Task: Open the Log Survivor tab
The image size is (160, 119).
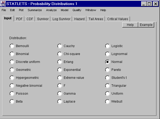Action: coord(62,19)
